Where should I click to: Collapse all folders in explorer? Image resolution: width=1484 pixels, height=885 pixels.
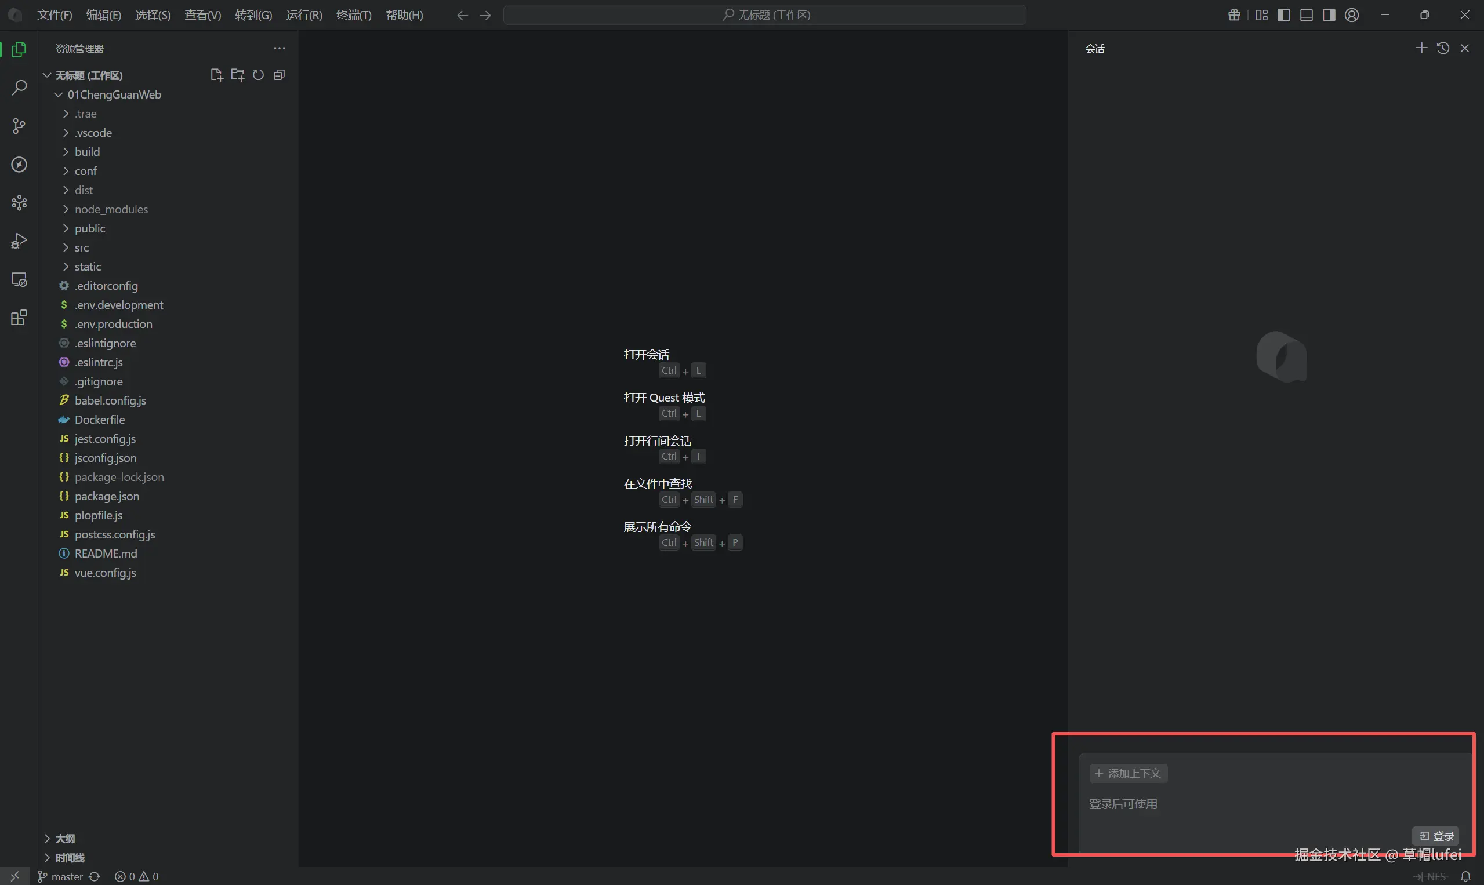click(x=280, y=75)
